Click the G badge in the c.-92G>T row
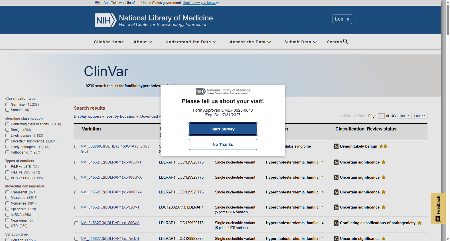Viewport: 450px width, 241px height. coord(336,207)
